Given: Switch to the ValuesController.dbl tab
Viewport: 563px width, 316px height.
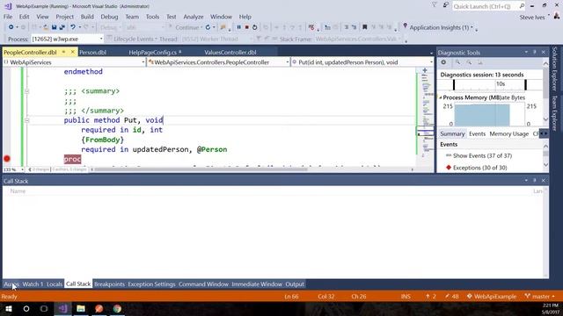Looking at the screenshot, I should (230, 53).
